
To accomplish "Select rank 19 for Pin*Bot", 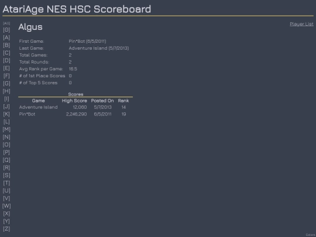I will tap(123, 114).
